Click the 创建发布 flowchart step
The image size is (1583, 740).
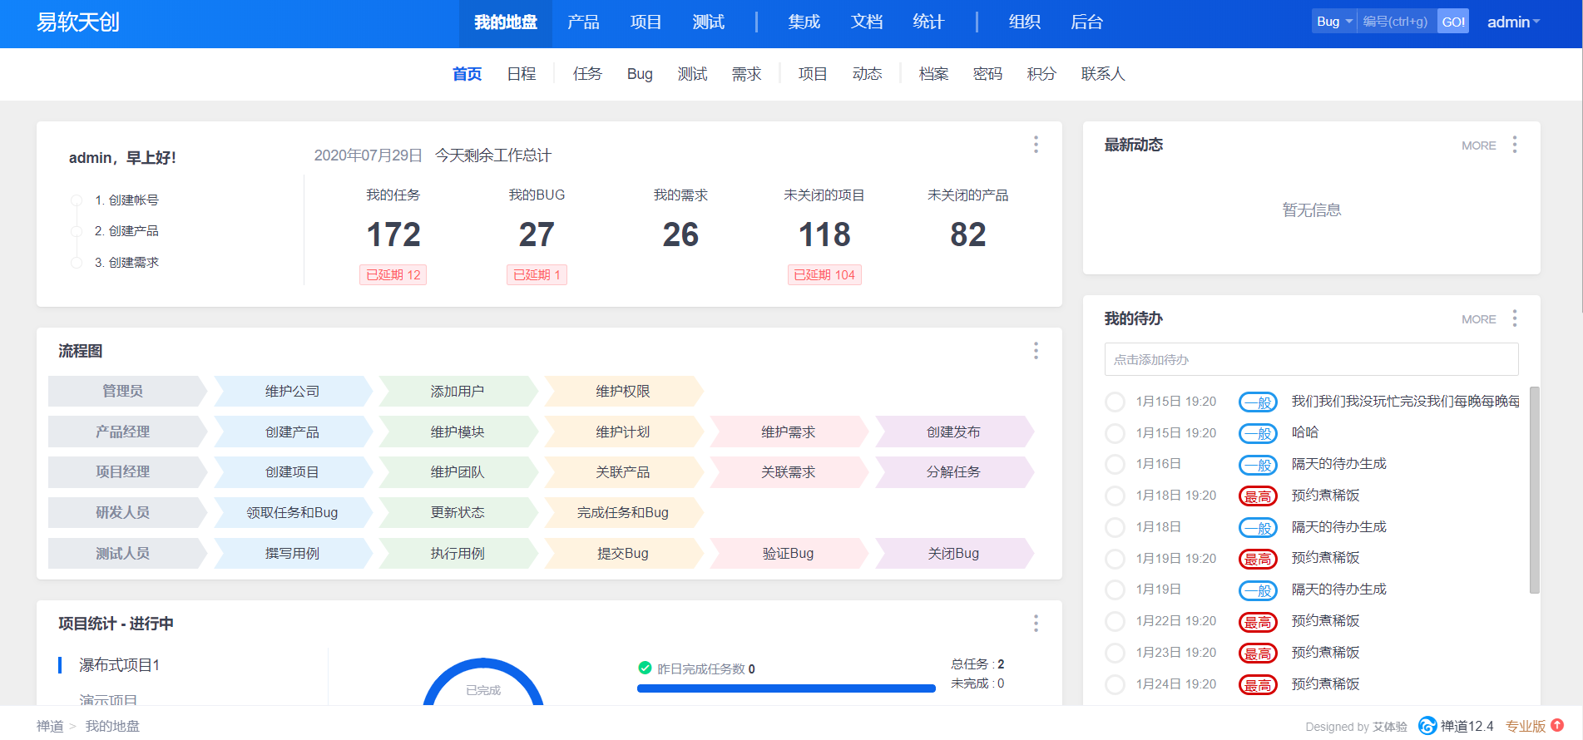tap(953, 432)
